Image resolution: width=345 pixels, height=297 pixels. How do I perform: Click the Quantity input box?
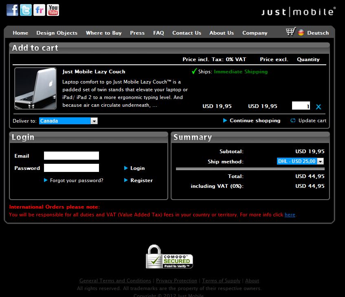click(x=301, y=106)
